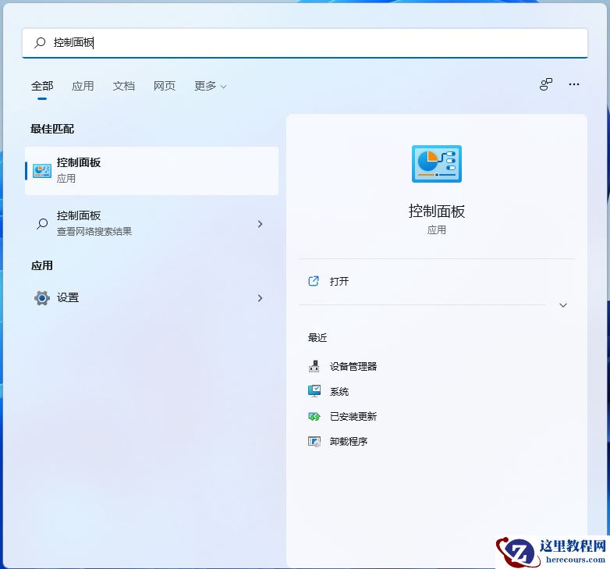Image resolution: width=610 pixels, height=569 pixels.
Task: Click the installed updates icon
Action: [314, 417]
